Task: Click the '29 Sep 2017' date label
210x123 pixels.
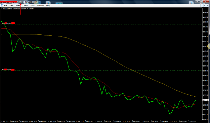Action: pos(4,122)
